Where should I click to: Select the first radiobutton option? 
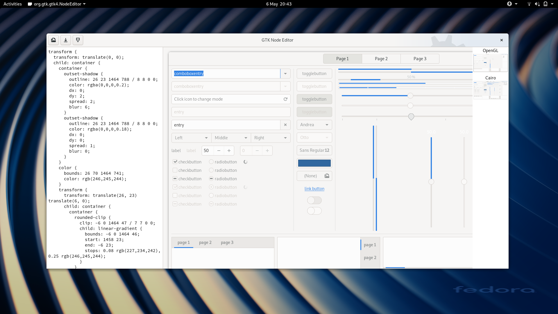(x=211, y=161)
